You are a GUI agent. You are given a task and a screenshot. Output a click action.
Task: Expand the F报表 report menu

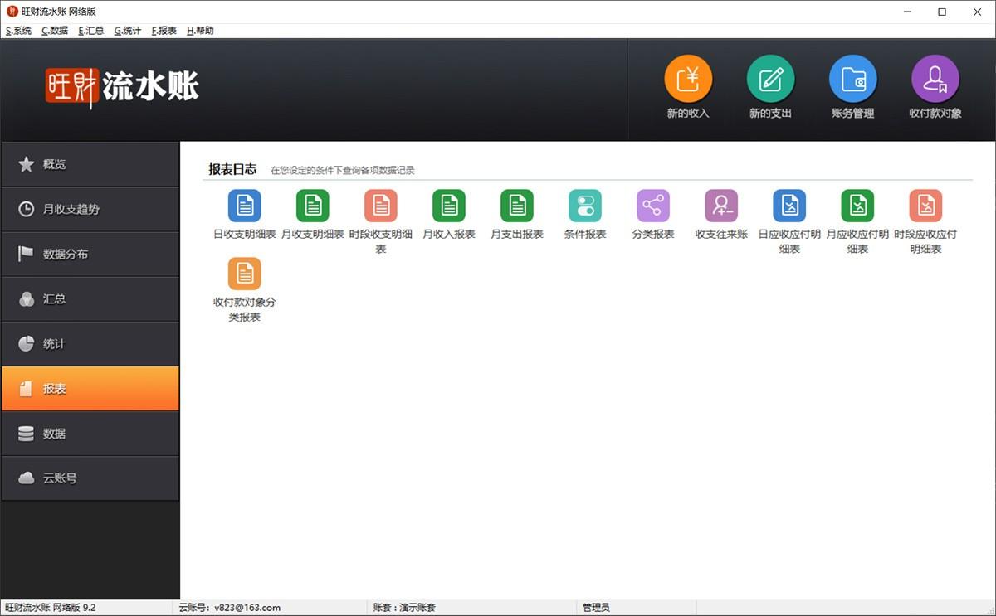point(163,30)
